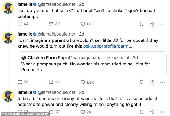The width and height of the screenshot is (170, 116).
Task: Open more options on the smirk post
Action: pos(162,24)
